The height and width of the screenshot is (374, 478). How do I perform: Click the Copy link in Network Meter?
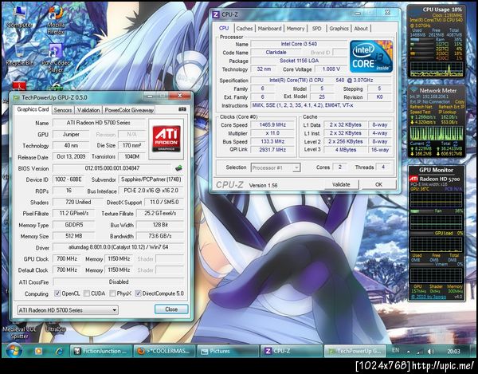coord(460,102)
